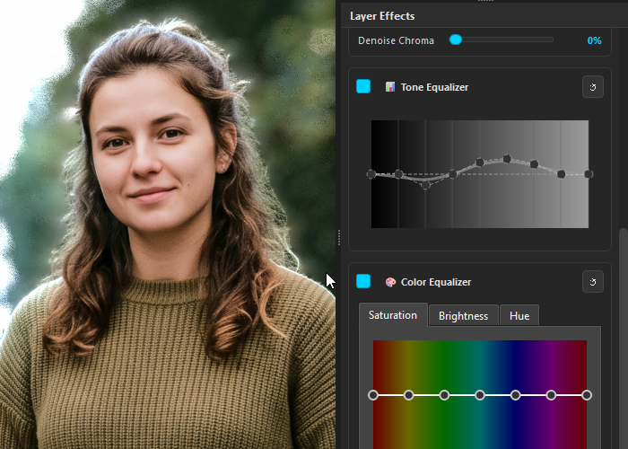Click the Layer Effects panel vertical scrollbar

pos(623,339)
